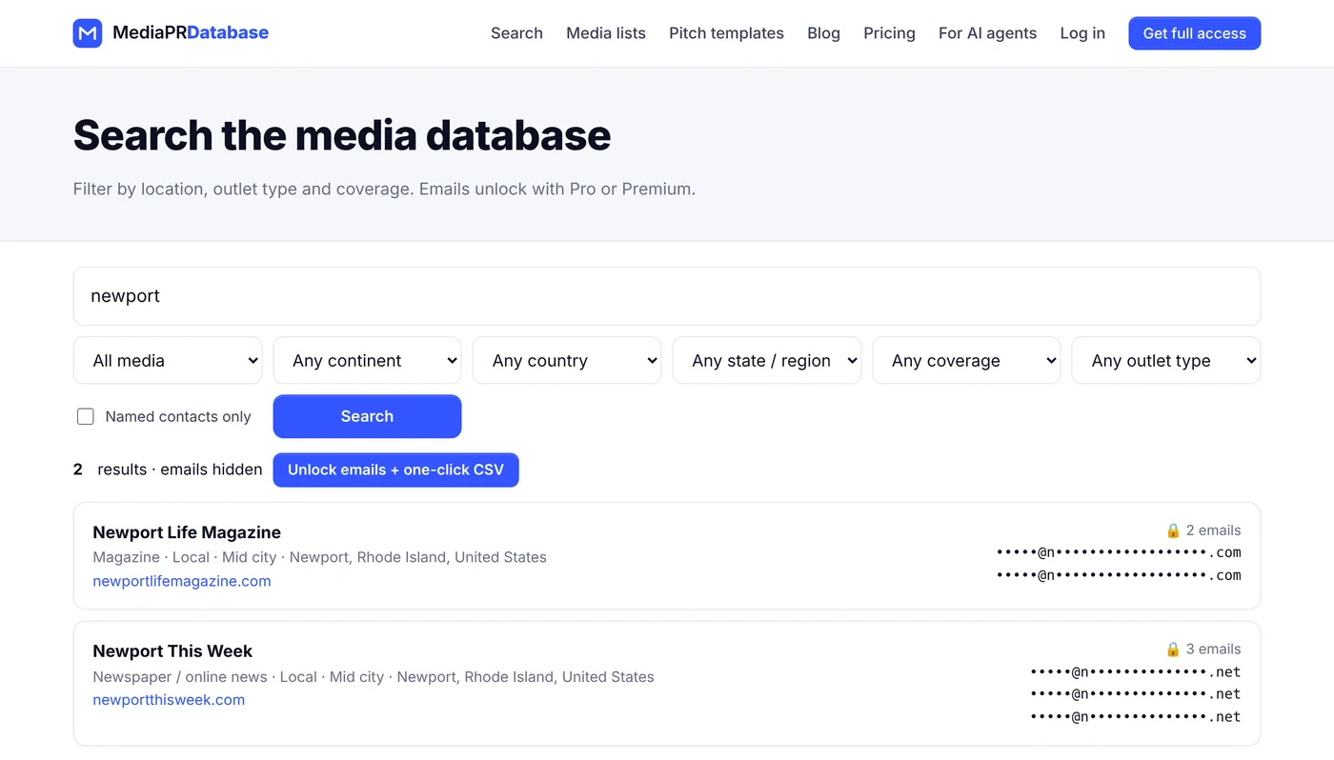Click the MediaPRDatabase brand name text
The height and width of the screenshot is (760, 1334).
(191, 33)
